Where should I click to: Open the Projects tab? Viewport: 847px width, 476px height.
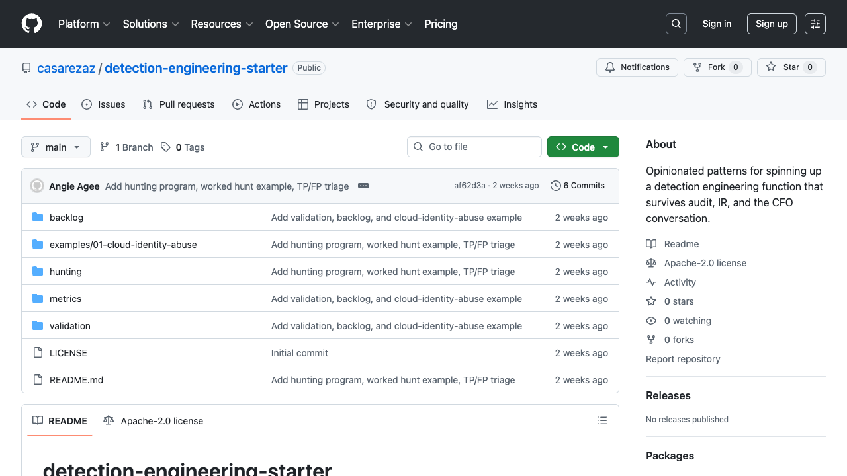pyautogui.click(x=324, y=104)
